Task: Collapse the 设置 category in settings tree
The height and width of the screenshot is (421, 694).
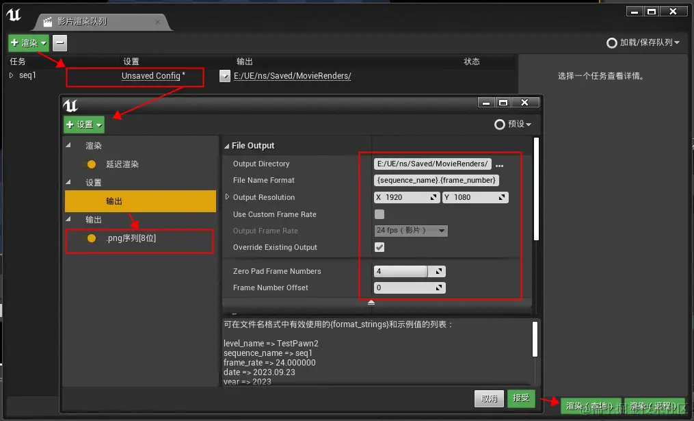Action: pos(68,181)
